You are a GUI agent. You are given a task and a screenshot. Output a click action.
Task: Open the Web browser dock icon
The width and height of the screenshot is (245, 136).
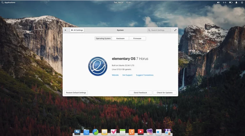tap(95, 132)
